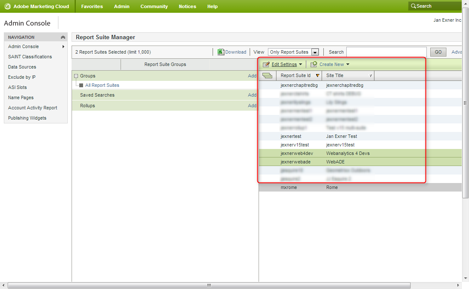Select All Report Suites tree item
Image resolution: width=469 pixels, height=289 pixels.
pyautogui.click(x=102, y=86)
